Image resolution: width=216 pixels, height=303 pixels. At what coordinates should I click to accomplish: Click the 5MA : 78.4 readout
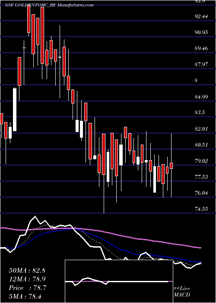click(25, 296)
